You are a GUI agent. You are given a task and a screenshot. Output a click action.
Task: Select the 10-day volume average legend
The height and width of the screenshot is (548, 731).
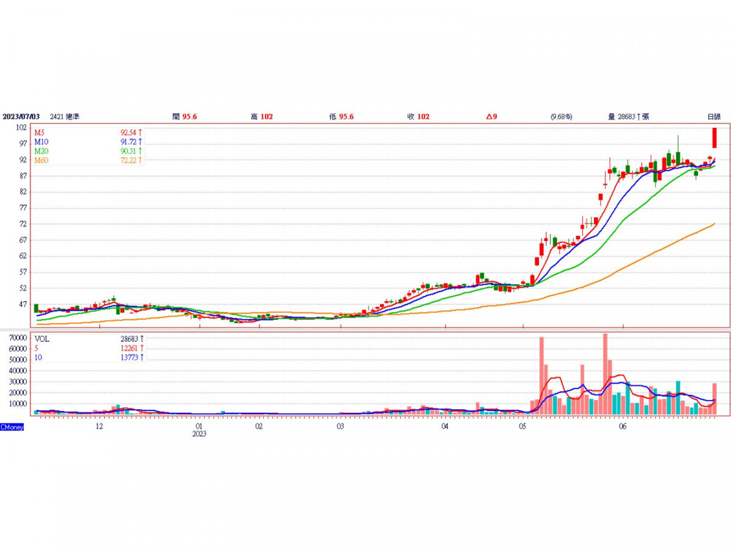[88, 357]
